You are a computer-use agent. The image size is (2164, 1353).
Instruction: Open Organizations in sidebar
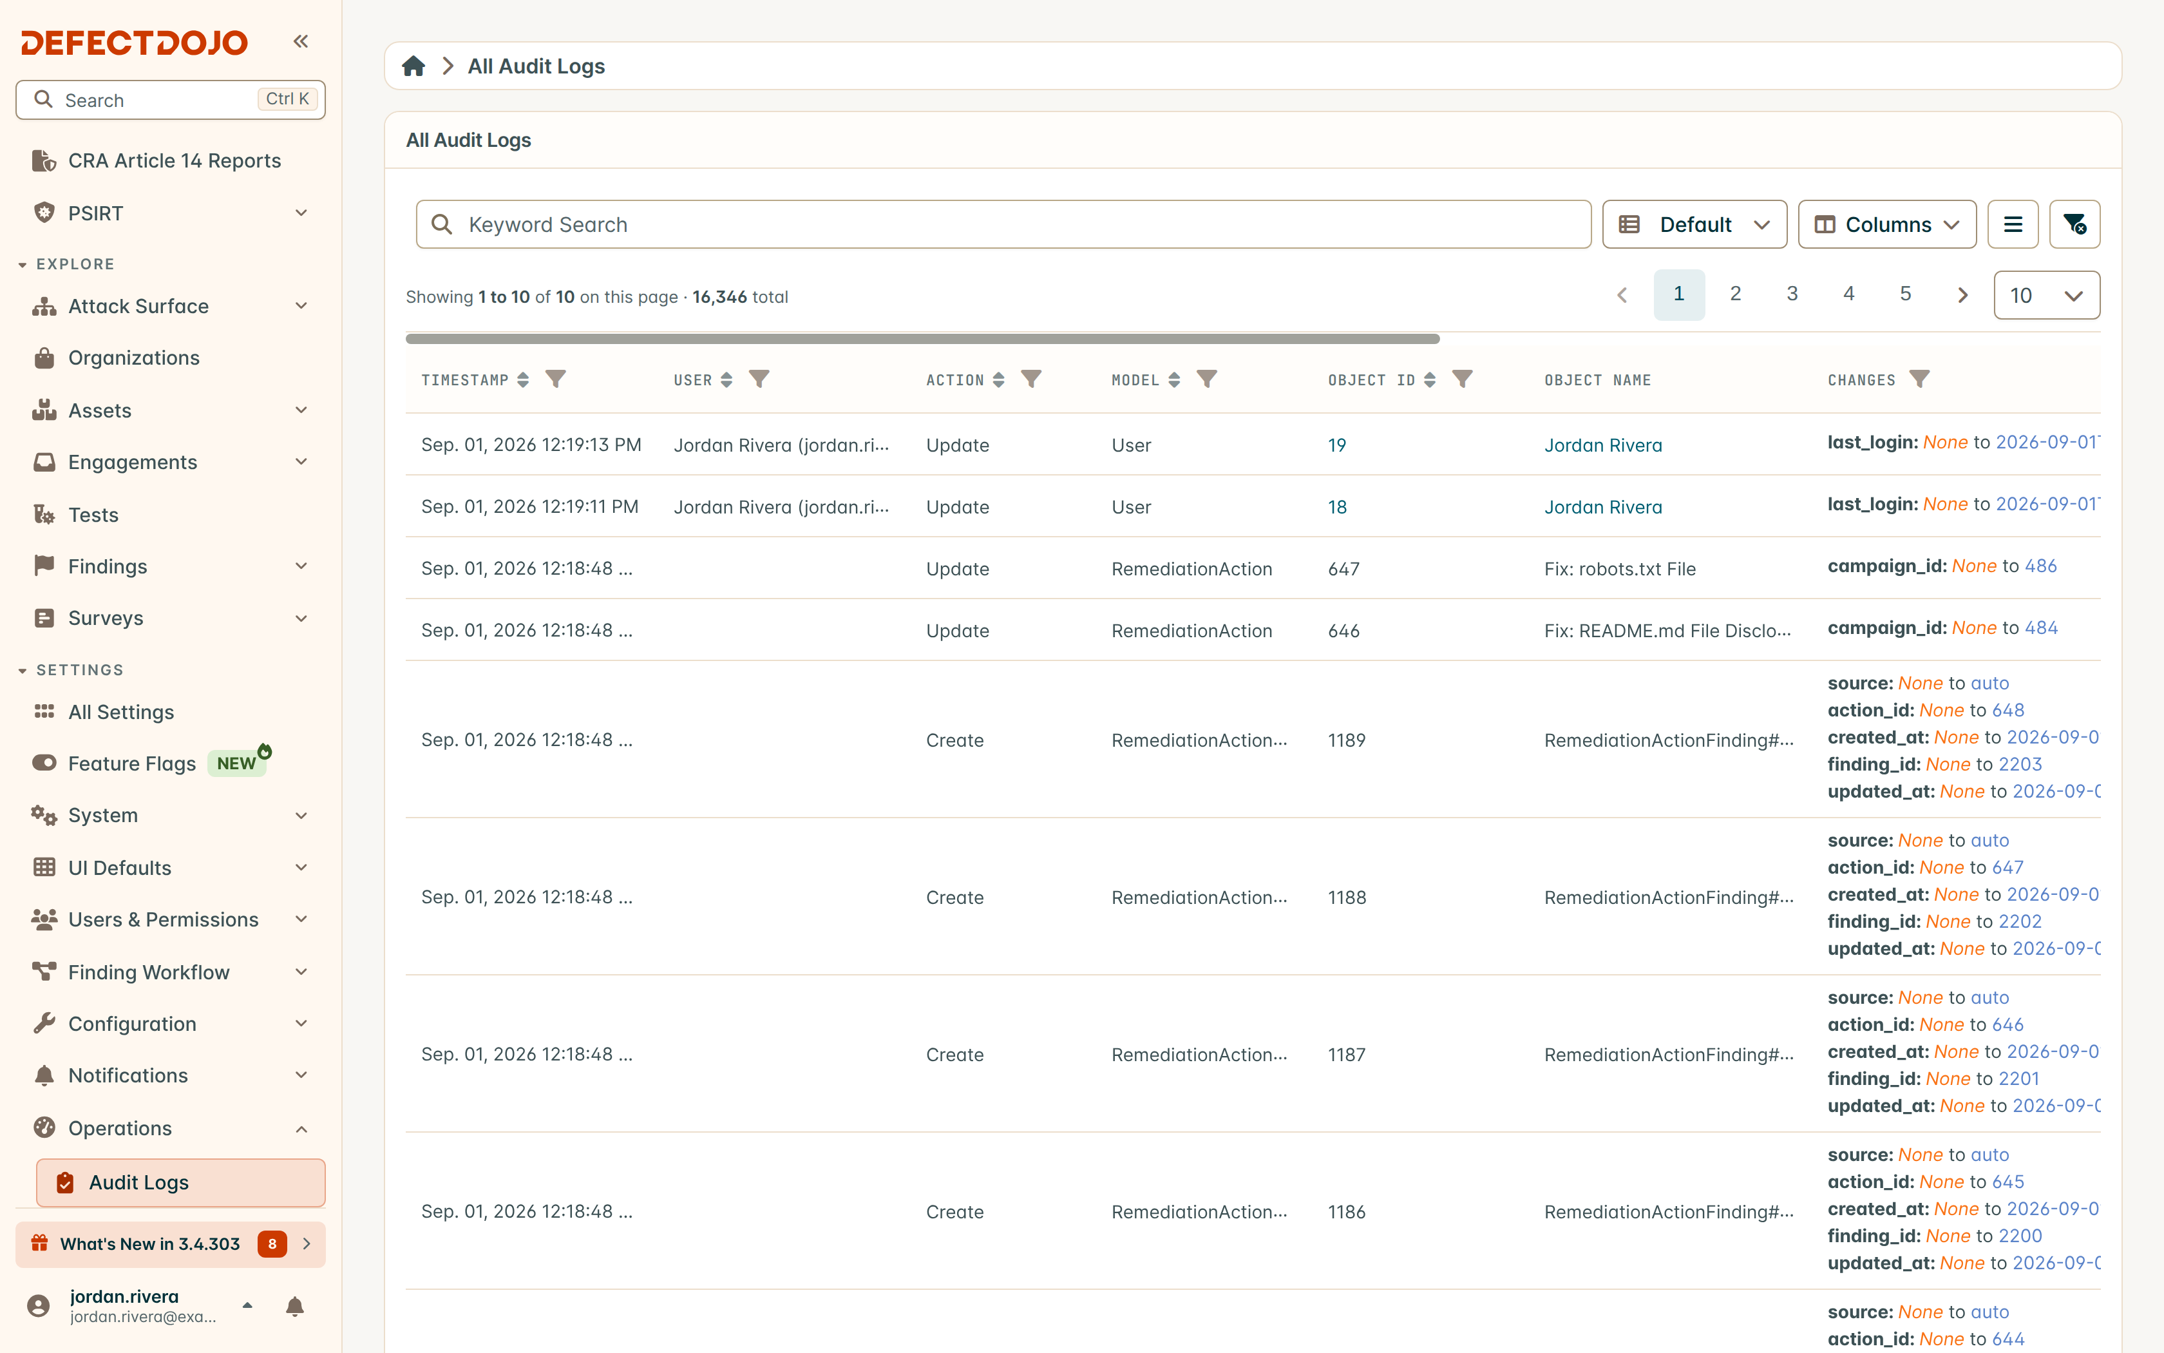(171, 358)
